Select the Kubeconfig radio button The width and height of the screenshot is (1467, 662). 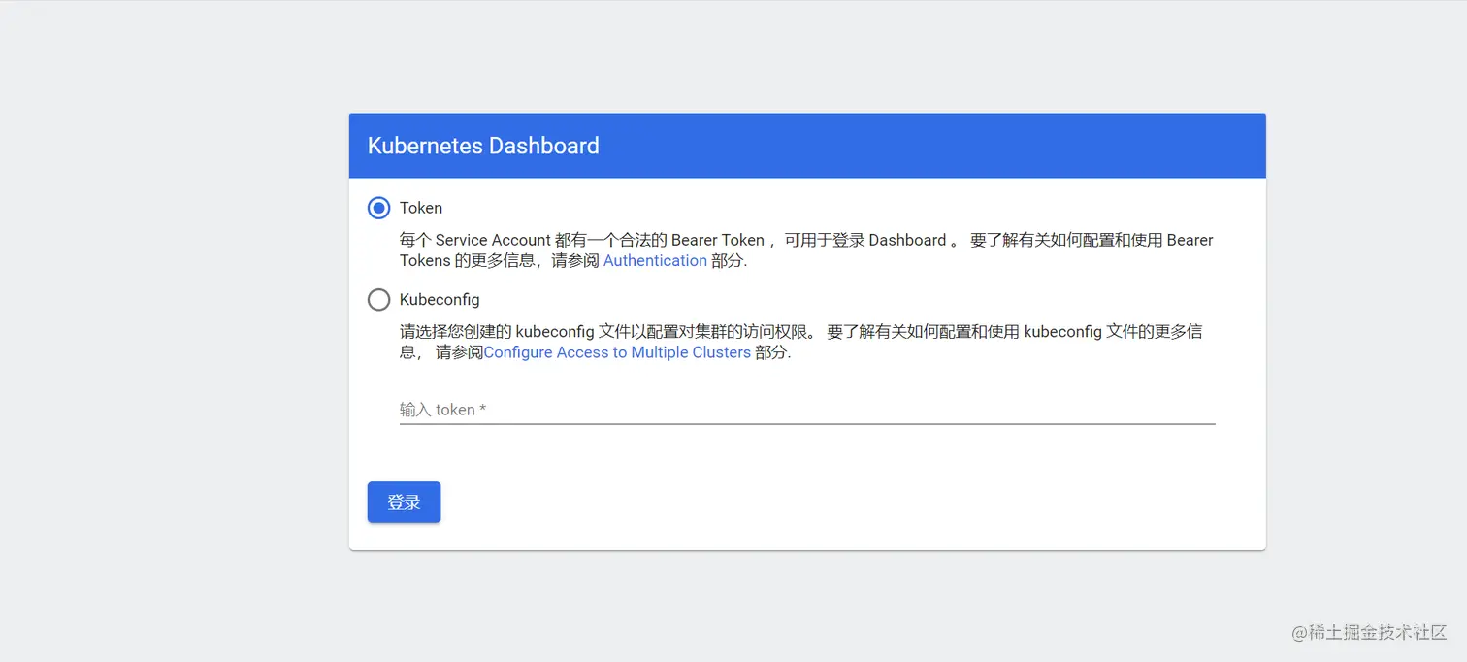(378, 300)
